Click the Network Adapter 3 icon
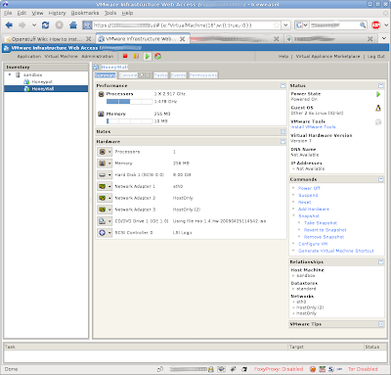The width and height of the screenshot is (391, 375). 103,210
